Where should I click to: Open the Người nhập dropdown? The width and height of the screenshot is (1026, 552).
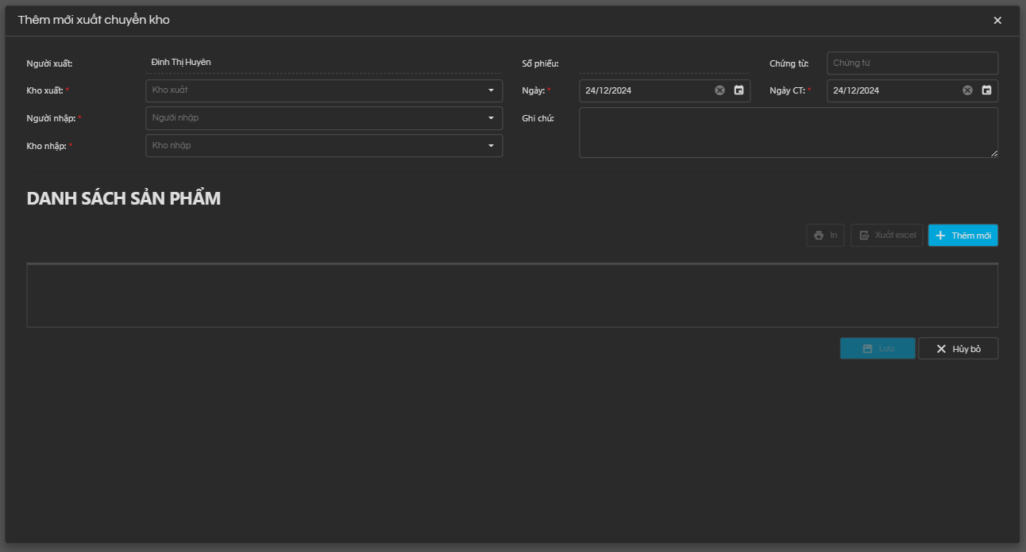point(490,118)
